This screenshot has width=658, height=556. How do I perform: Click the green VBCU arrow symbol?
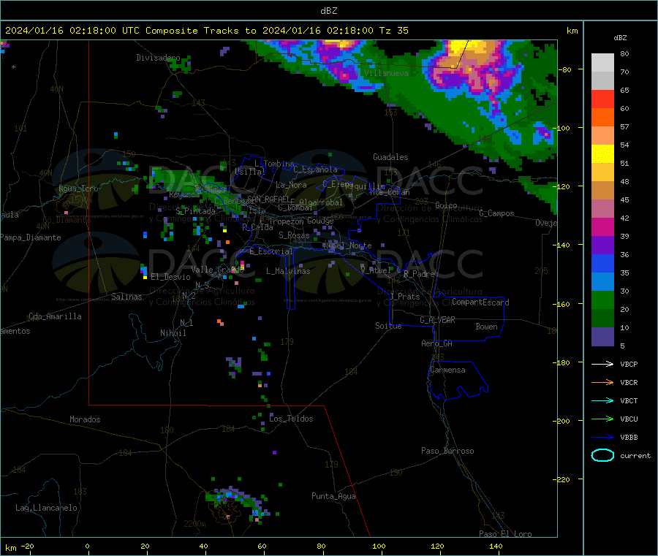click(602, 419)
